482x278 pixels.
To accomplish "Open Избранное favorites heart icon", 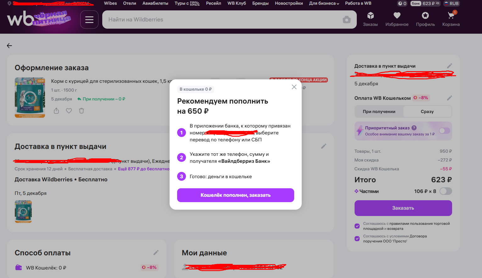I will (397, 16).
